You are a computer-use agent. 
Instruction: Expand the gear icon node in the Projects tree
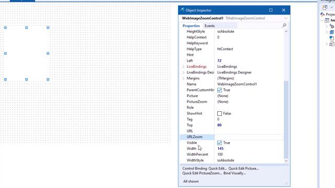coord(327,27)
